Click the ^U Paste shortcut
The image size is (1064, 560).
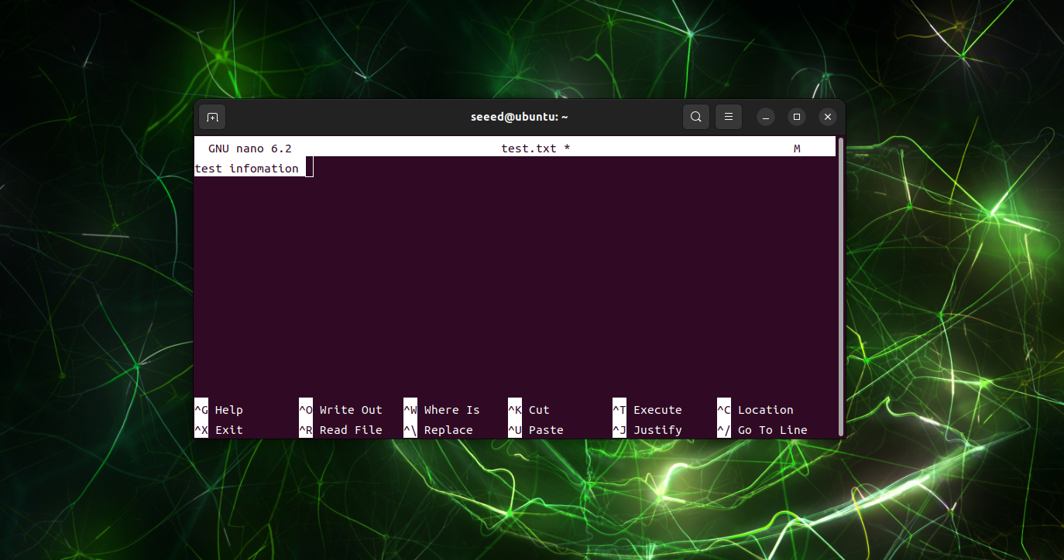pyautogui.click(x=536, y=430)
